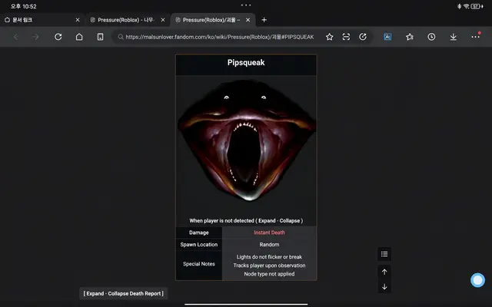Click the Pipsqueak infobox title
The height and width of the screenshot is (307, 492).
tap(246, 63)
